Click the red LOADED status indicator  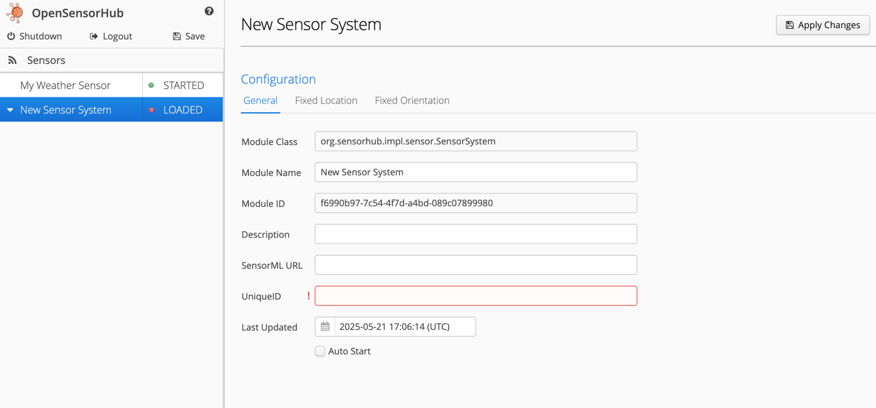(152, 110)
